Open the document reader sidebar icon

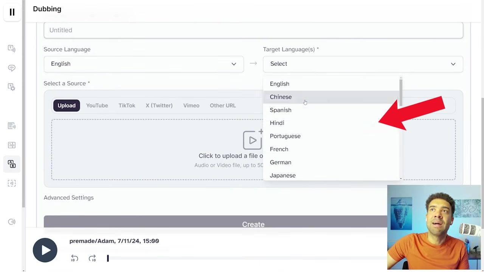12,126
